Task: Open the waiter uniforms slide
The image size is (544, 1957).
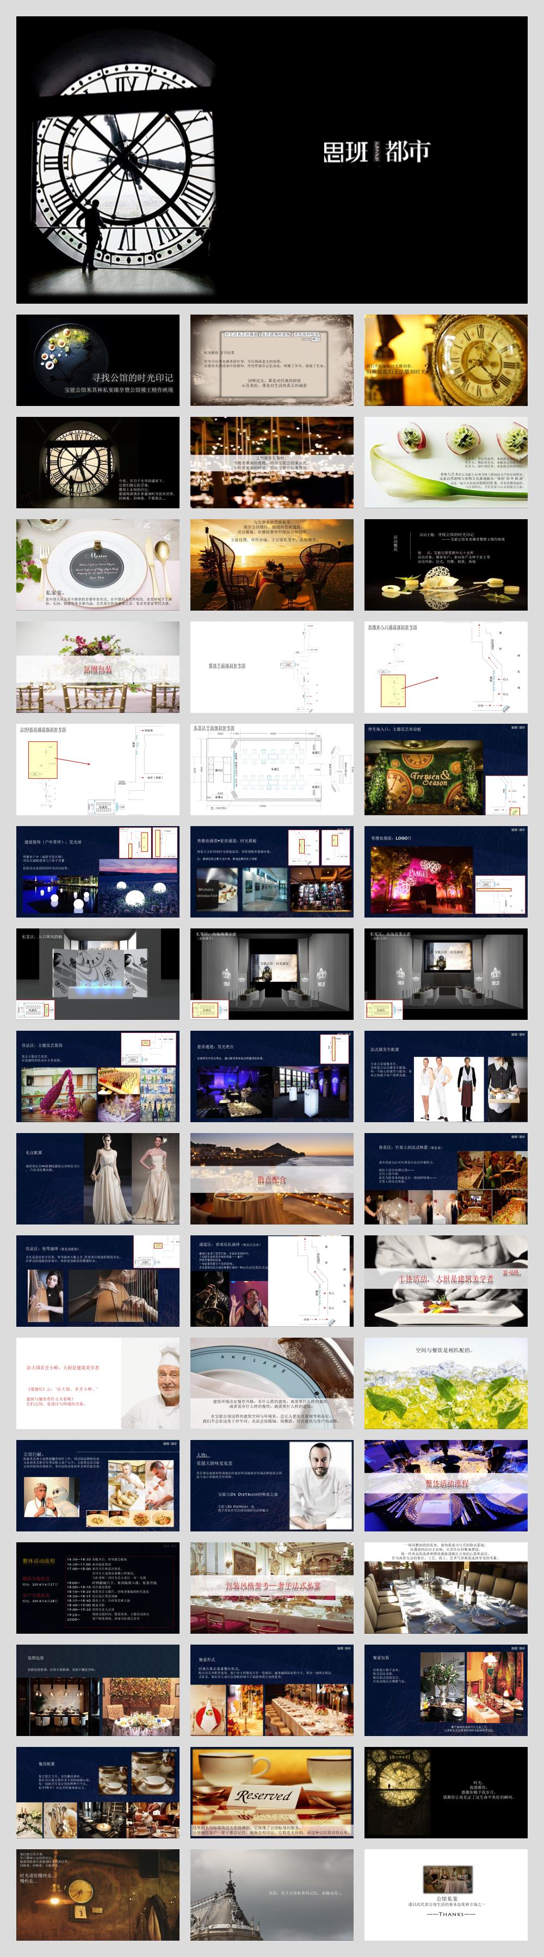Action: click(445, 1076)
